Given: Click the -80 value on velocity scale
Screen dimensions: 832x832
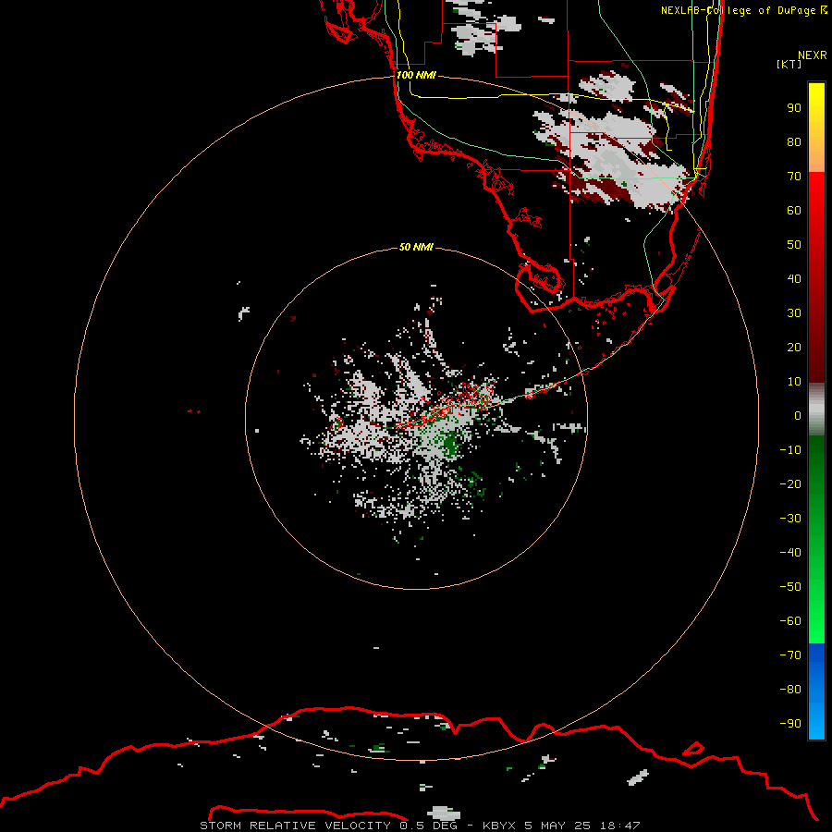Looking at the screenshot, I should pyautogui.click(x=790, y=690).
